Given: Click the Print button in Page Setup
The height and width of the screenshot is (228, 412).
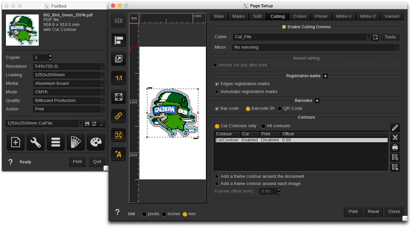Looking at the screenshot, I should (x=353, y=212).
